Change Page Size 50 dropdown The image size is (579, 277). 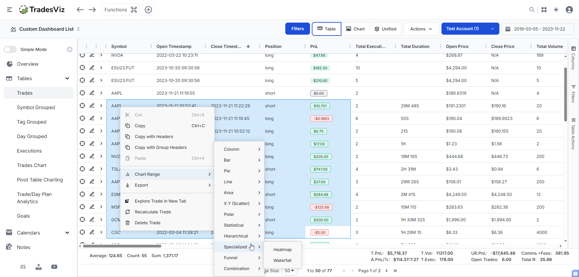289,271
